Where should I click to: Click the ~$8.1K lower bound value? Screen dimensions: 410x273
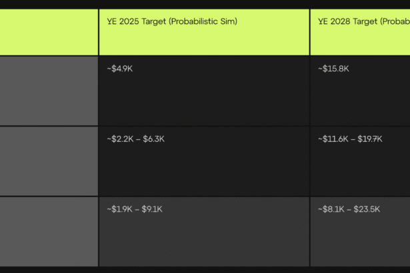tap(329, 209)
